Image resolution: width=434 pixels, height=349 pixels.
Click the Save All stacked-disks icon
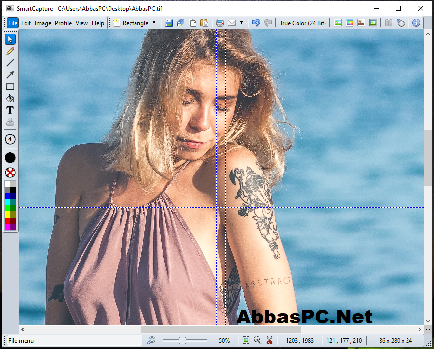coord(181,23)
